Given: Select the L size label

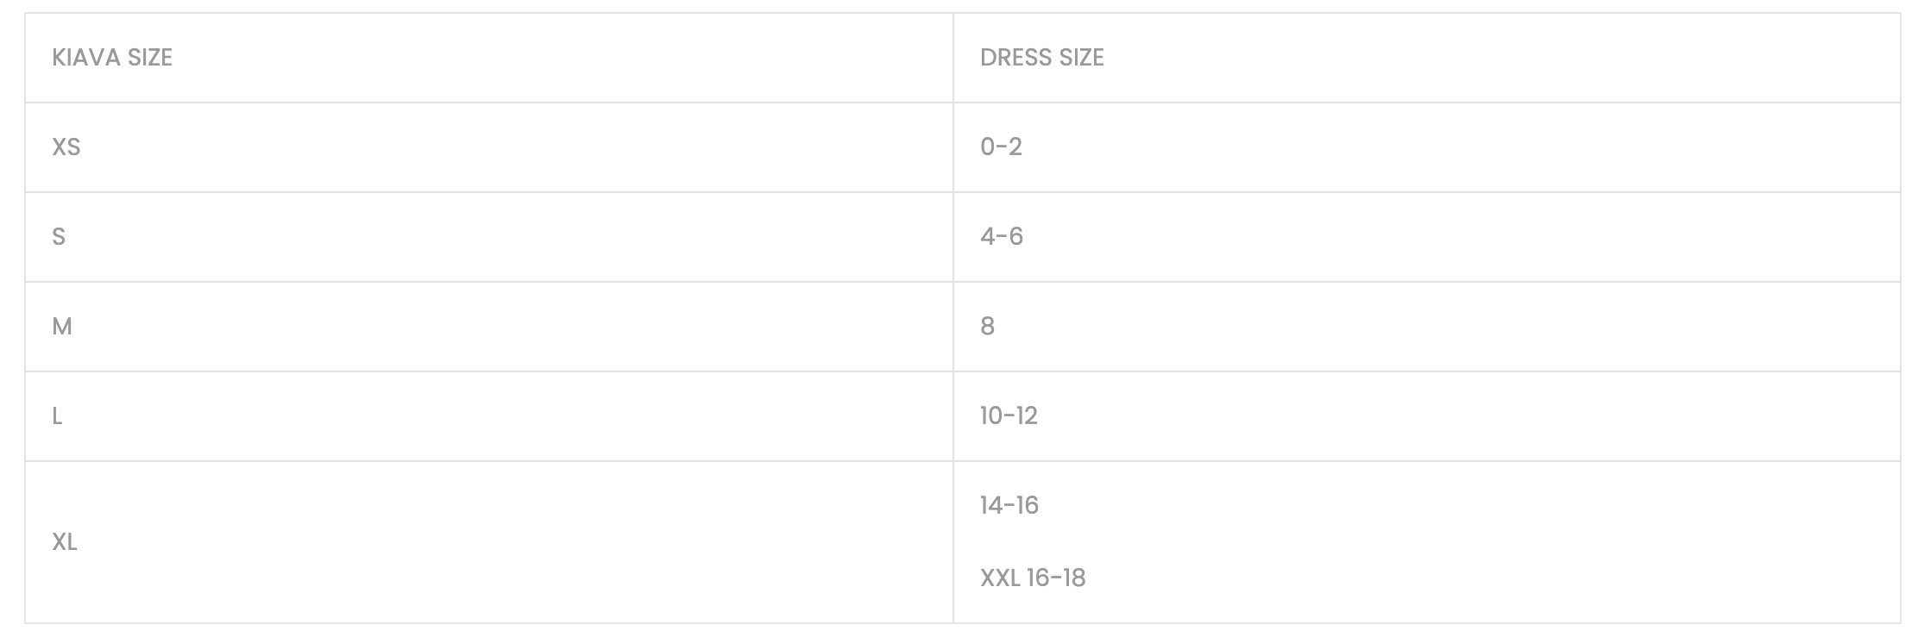Looking at the screenshot, I should point(57,416).
